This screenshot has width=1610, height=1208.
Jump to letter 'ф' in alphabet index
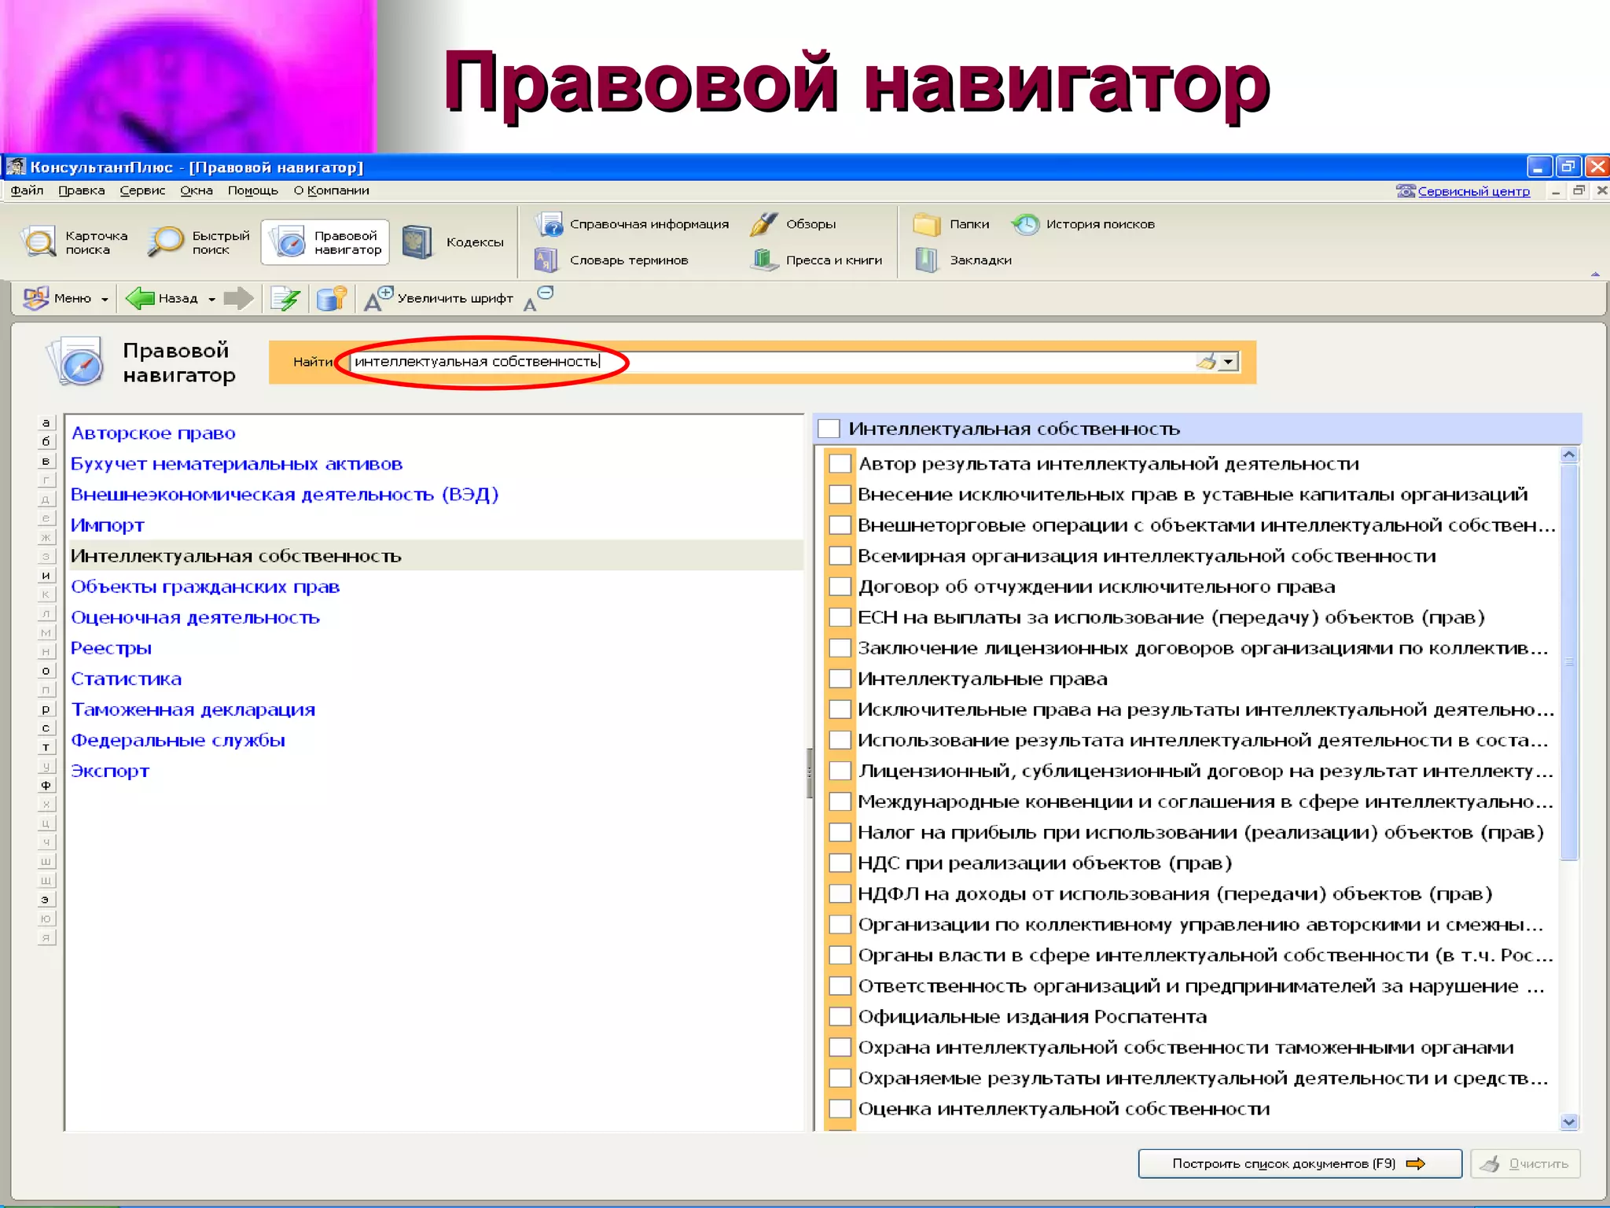point(46,785)
